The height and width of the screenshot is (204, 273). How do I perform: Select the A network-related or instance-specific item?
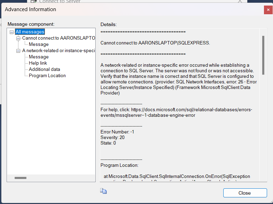coord(58,50)
